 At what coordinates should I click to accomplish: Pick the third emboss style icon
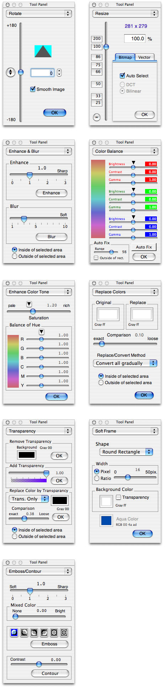34,633
